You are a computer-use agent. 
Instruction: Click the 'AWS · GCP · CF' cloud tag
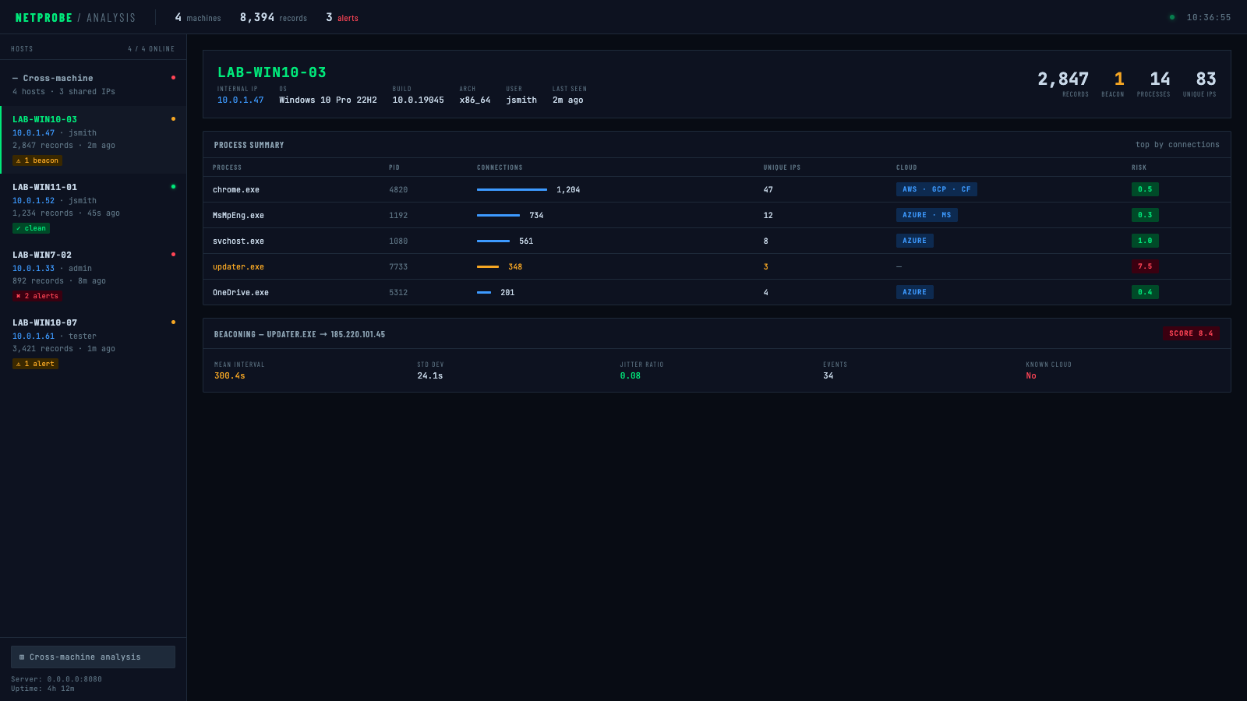tap(937, 189)
